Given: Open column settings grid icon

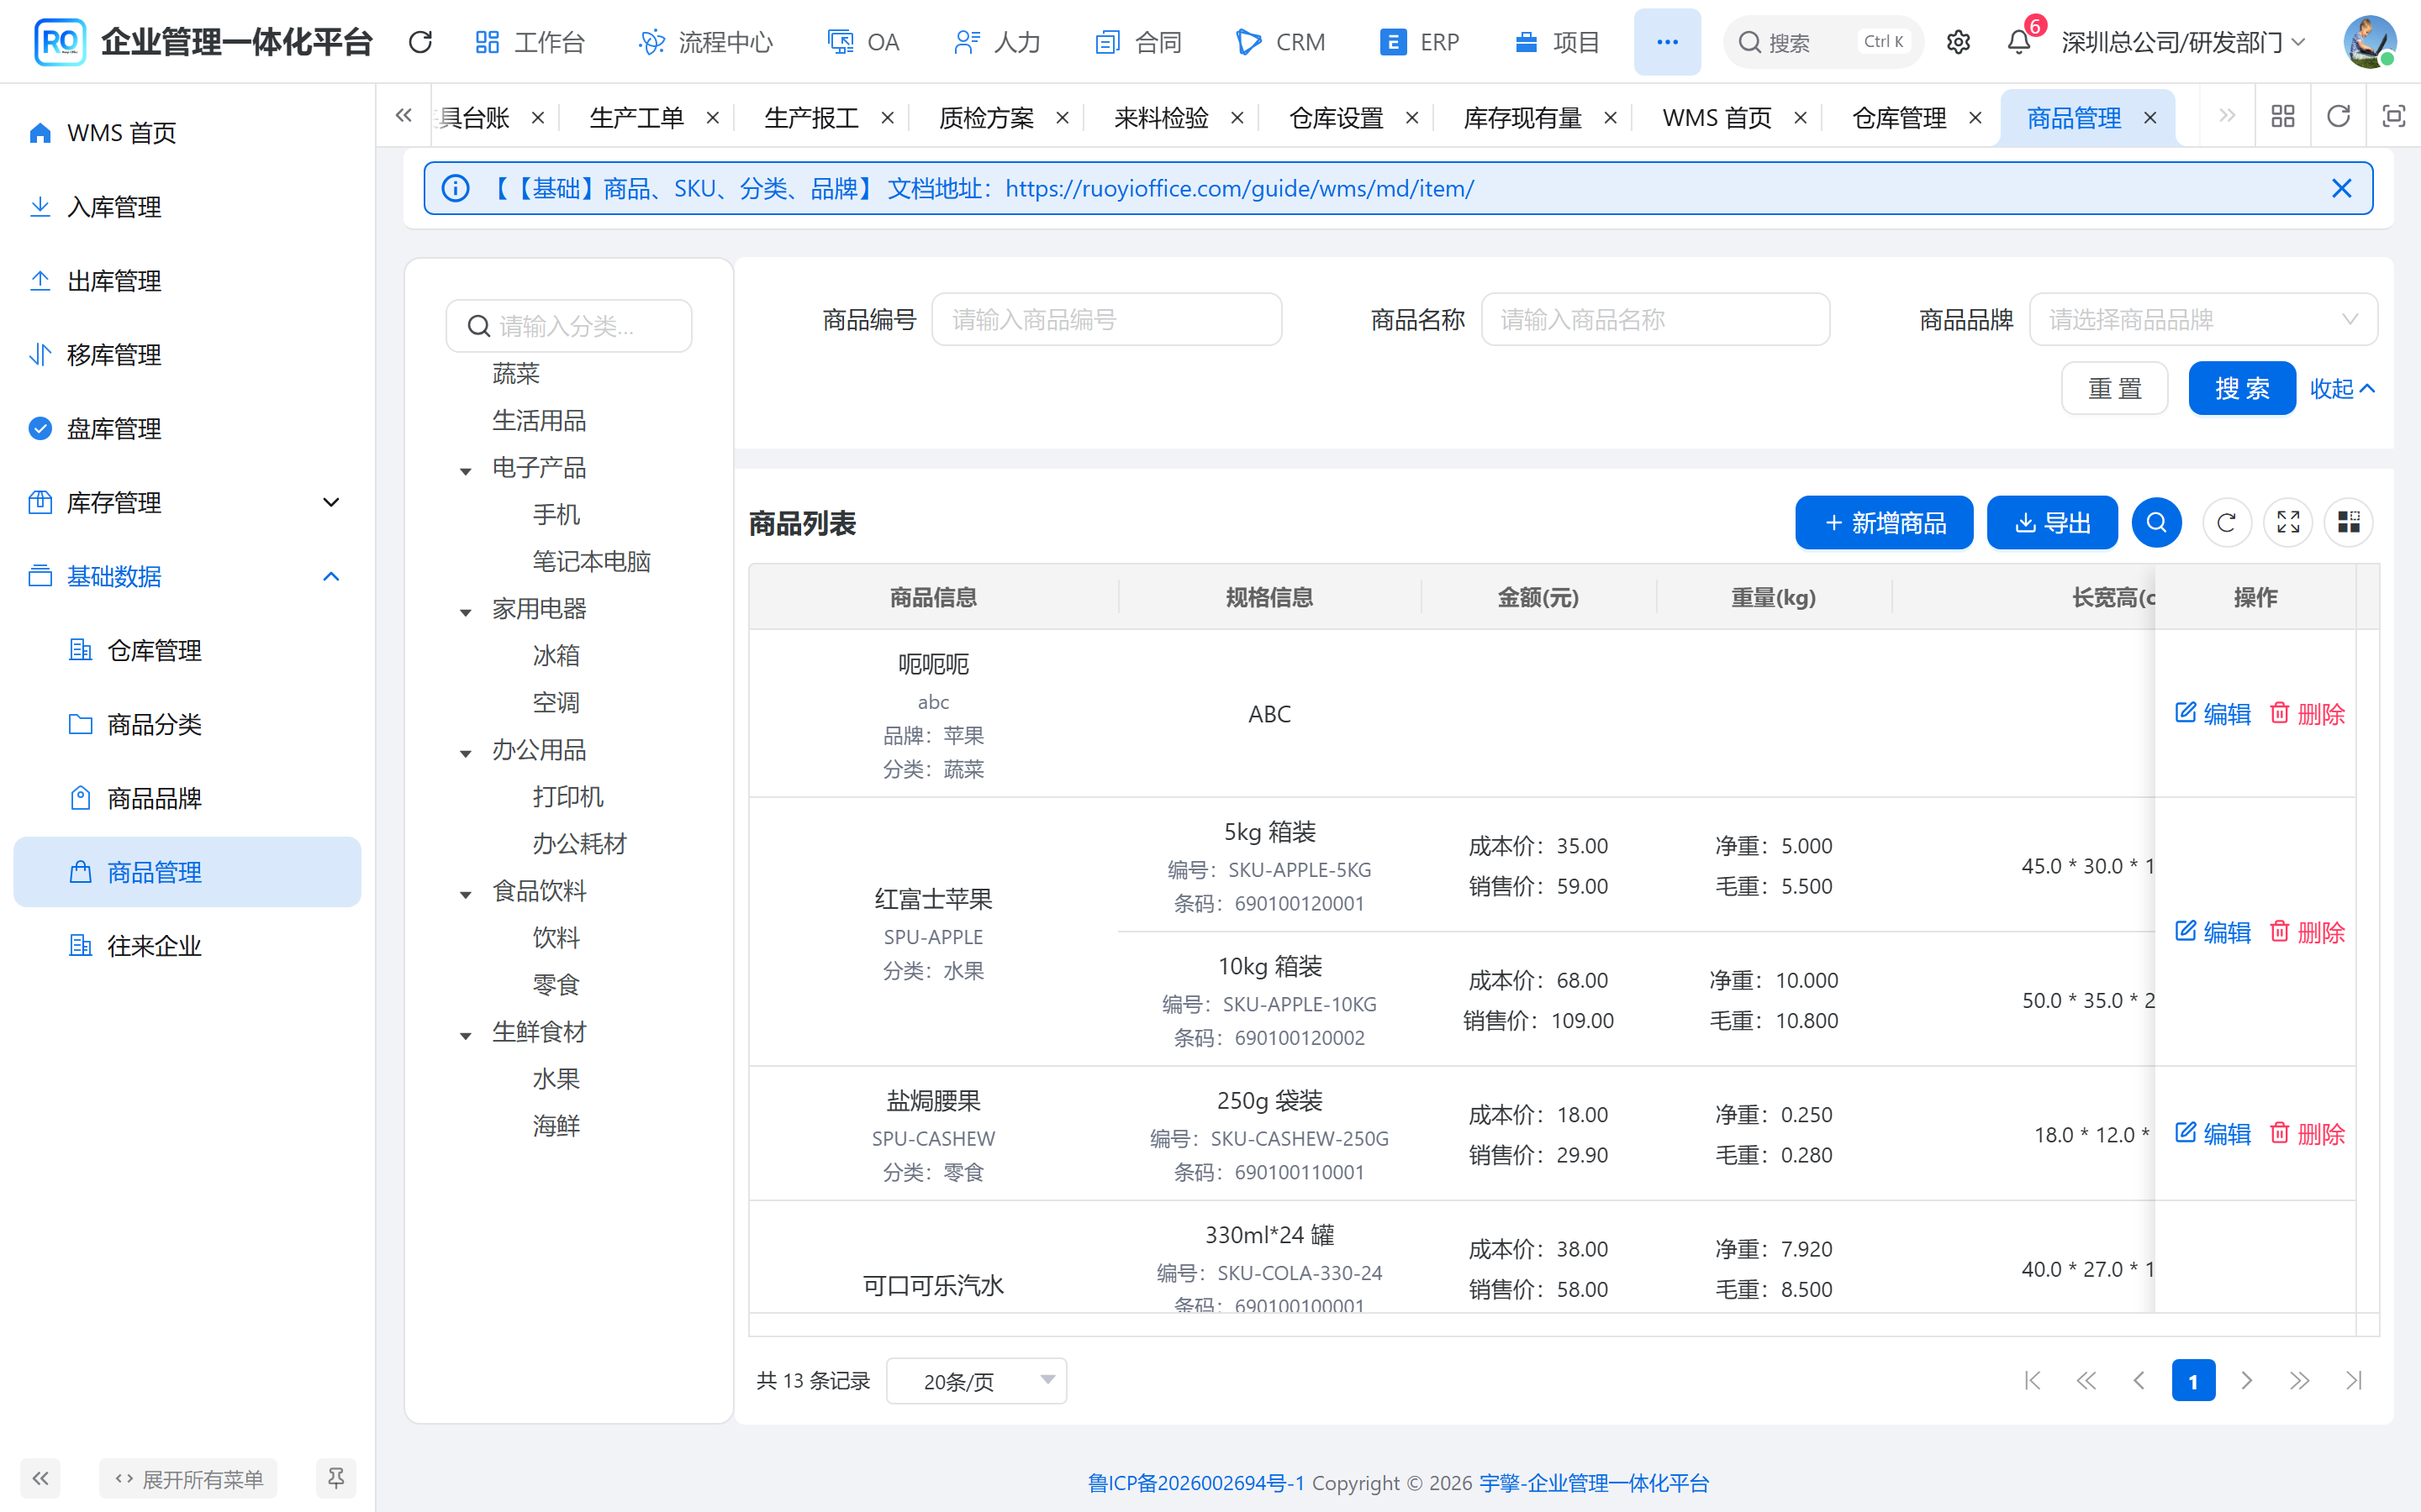Looking at the screenshot, I should coord(2348,522).
